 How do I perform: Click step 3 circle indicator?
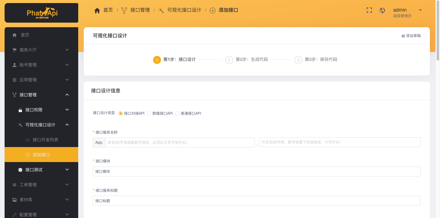point(298,60)
